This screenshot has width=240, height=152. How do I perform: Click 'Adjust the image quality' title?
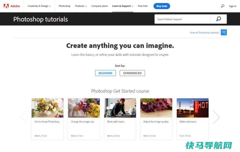(x=156, y=122)
